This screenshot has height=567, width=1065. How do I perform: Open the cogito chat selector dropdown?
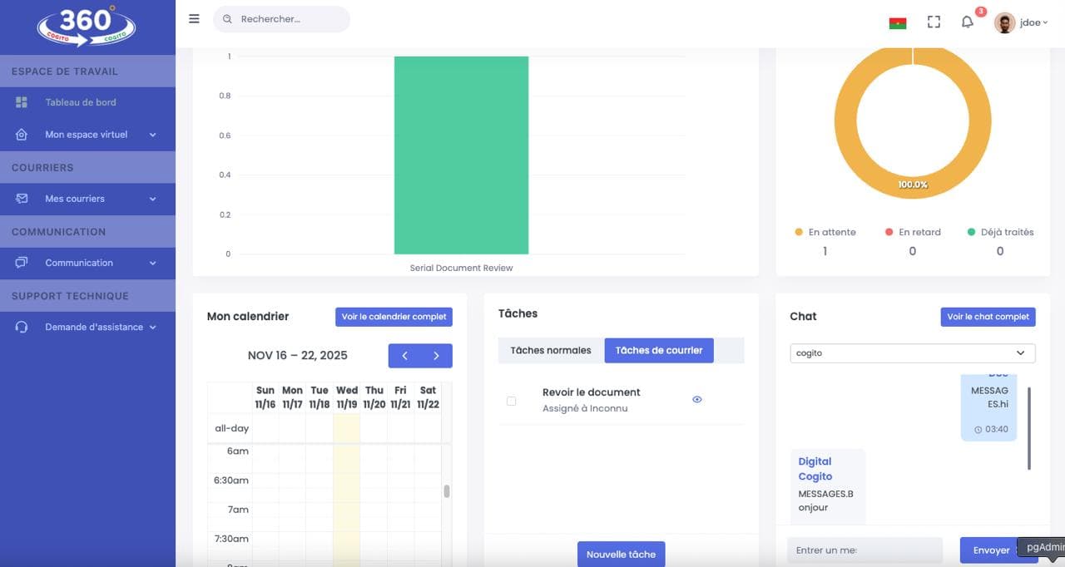pyautogui.click(x=913, y=353)
